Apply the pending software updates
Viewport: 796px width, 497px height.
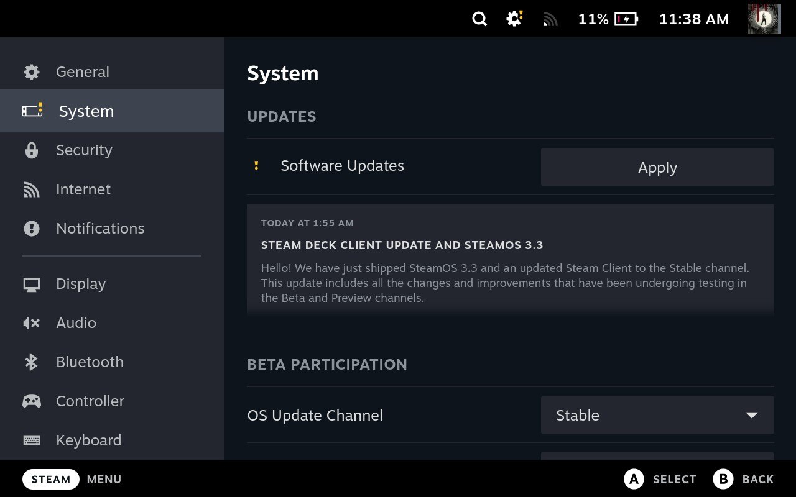[x=657, y=167]
